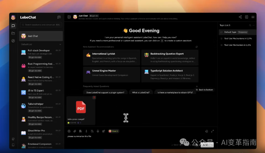265x153 pixels.
Task: Toggle the history count limit icon
Action: coord(92,131)
